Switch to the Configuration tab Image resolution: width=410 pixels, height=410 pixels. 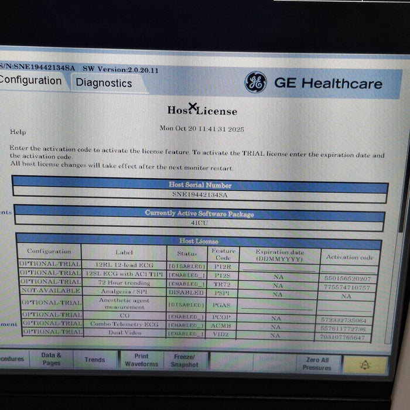30,80
